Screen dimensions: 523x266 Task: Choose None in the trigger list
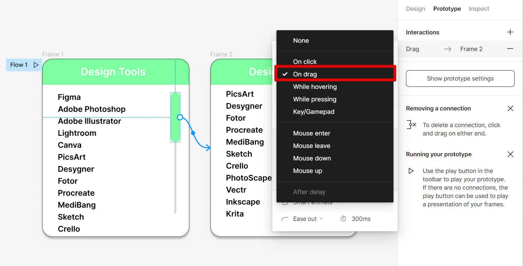pyautogui.click(x=301, y=41)
